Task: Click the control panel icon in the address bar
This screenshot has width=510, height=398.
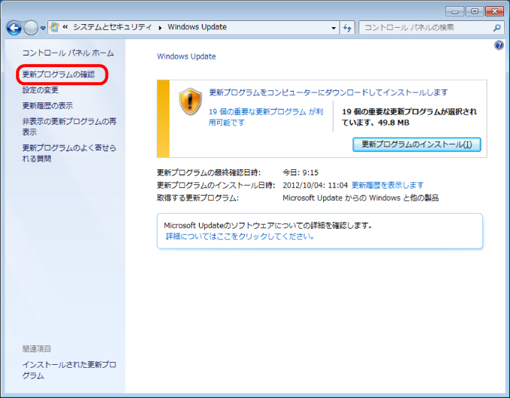Action: coord(55,27)
